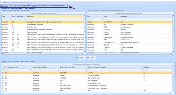Select 'Dinner Allowance' row in system grid

coord(130,35)
